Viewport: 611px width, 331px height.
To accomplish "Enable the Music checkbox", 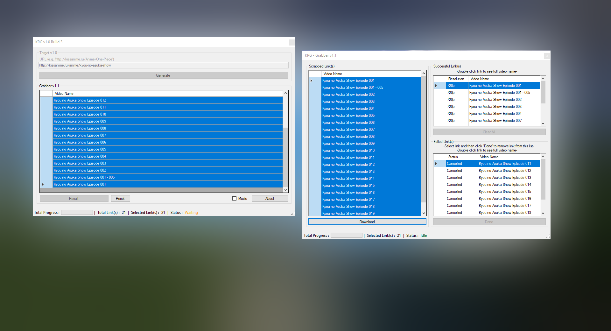I will pyautogui.click(x=235, y=199).
